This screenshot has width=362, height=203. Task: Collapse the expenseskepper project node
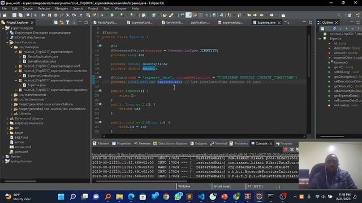pos(3,28)
